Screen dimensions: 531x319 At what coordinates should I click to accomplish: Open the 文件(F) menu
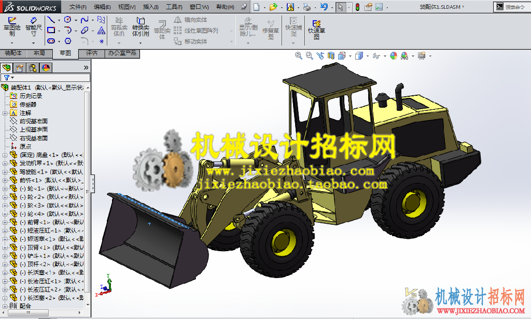(78, 7)
